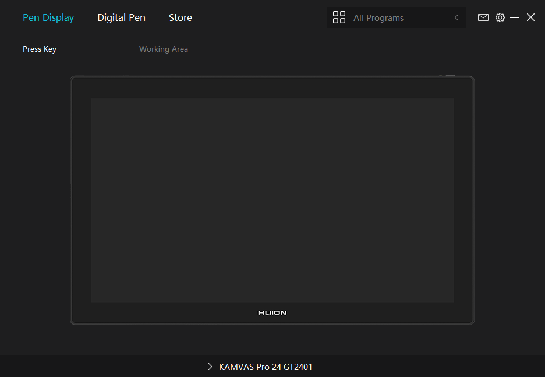Open settings with the gear icon
Viewport: 545px width, 377px height.
click(x=500, y=17)
